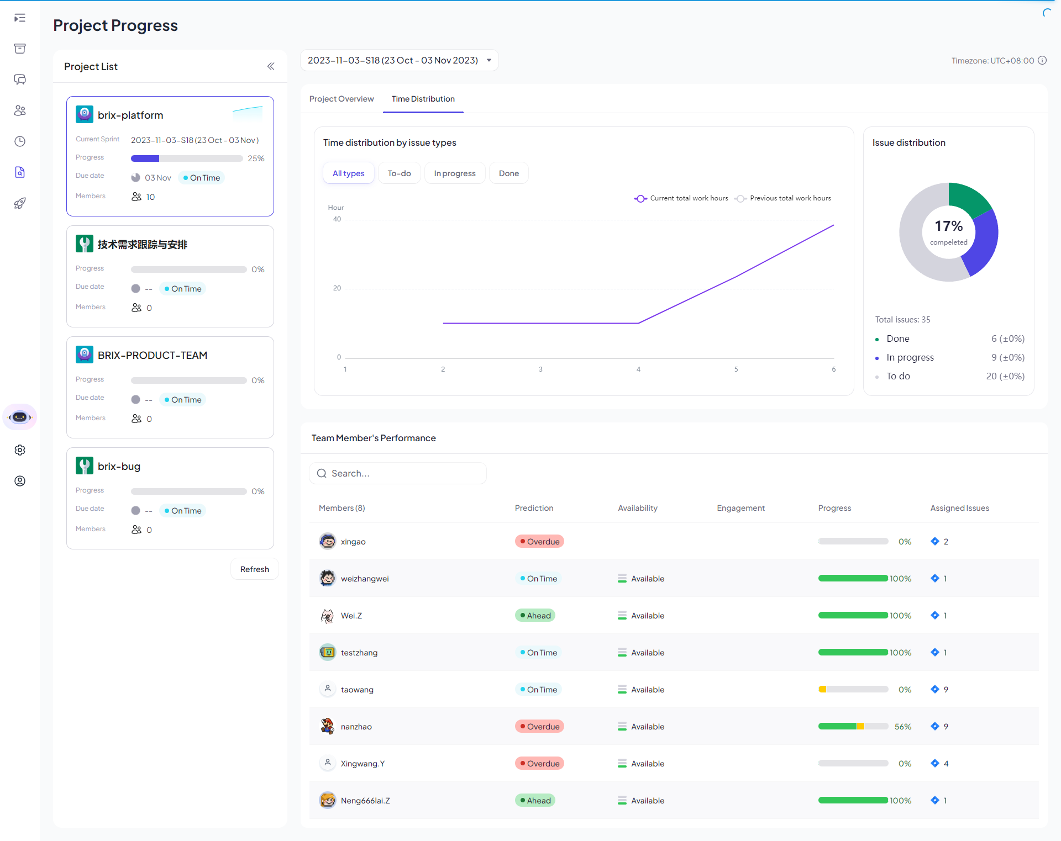Click the search magnifier icon
The image size is (1061, 841).
(322, 473)
